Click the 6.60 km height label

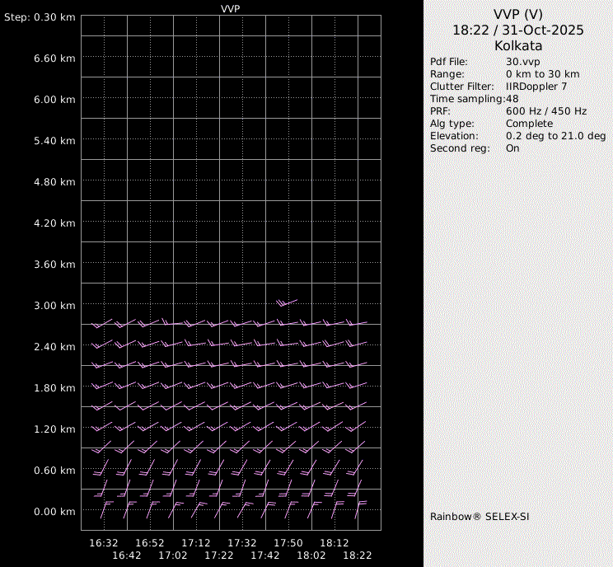(x=54, y=58)
